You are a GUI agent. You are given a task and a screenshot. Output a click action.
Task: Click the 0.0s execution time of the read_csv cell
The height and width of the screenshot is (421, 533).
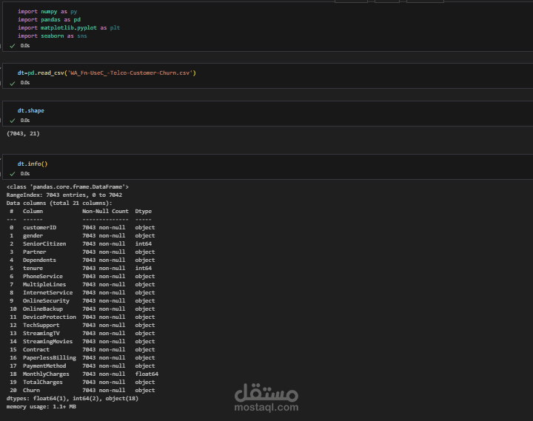click(25, 83)
